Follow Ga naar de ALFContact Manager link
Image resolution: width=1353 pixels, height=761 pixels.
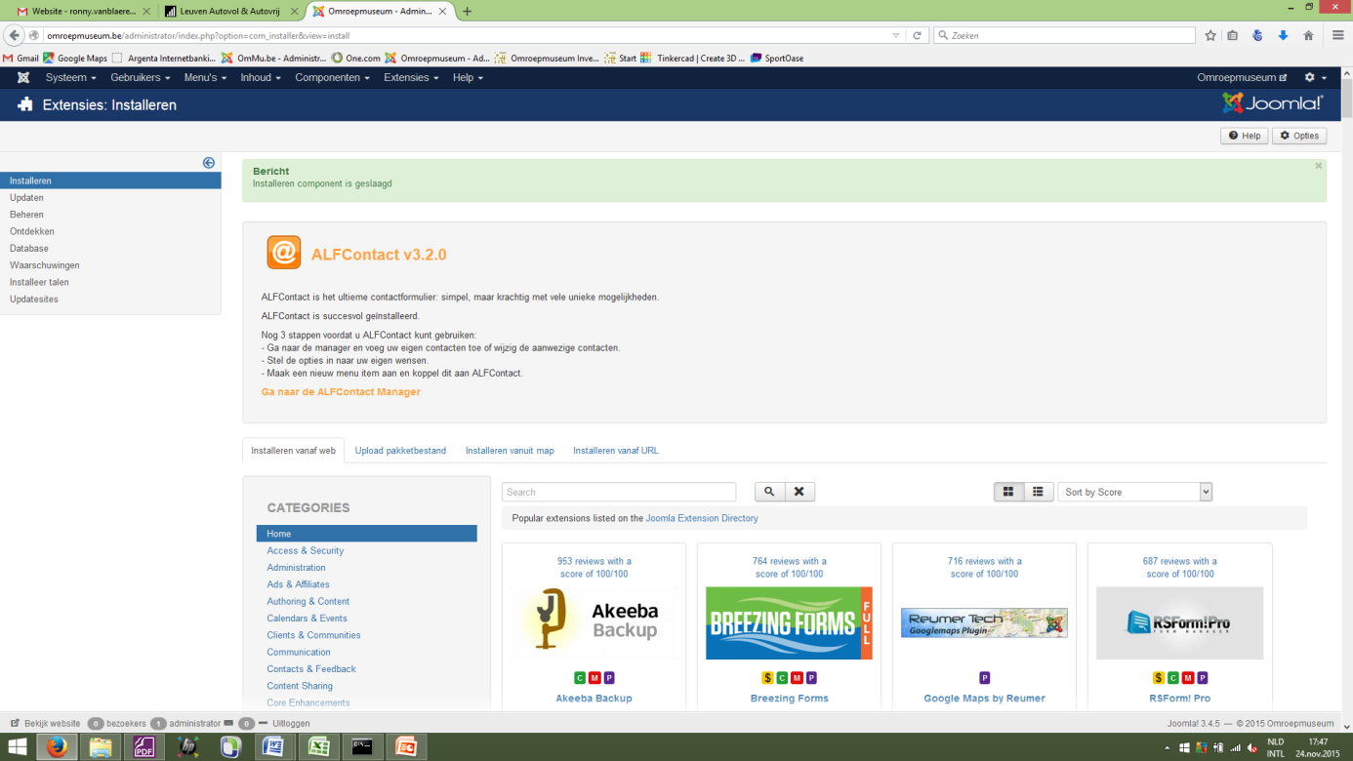click(x=341, y=392)
